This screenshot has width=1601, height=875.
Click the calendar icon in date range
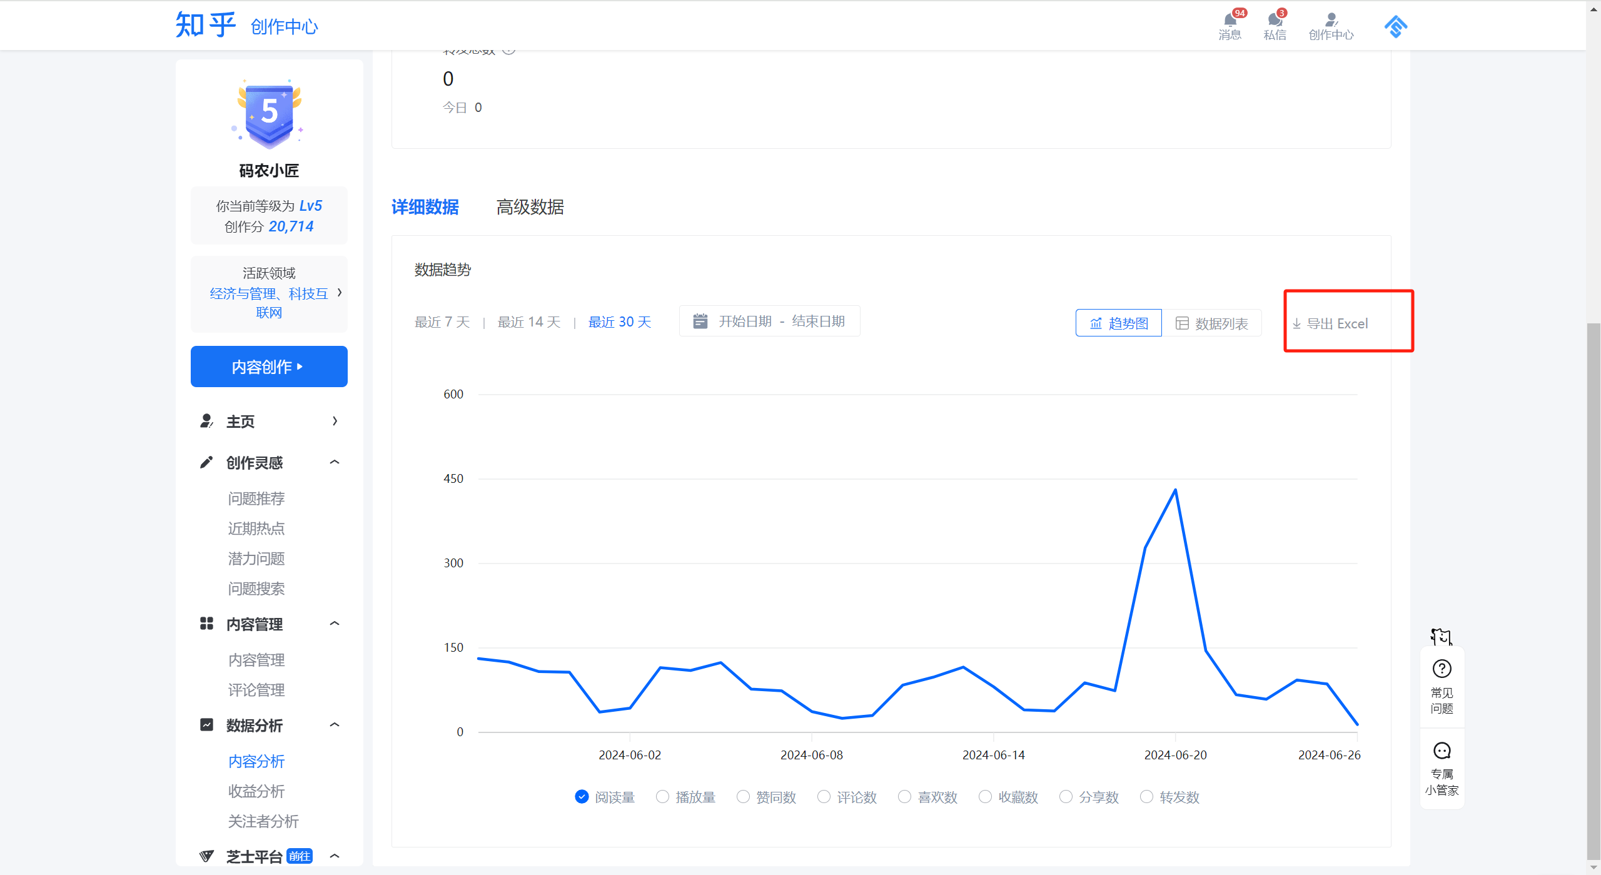(700, 321)
